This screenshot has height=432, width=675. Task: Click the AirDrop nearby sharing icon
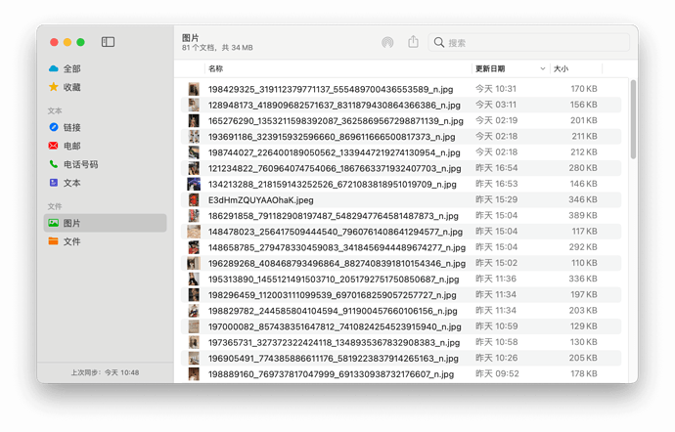387,42
